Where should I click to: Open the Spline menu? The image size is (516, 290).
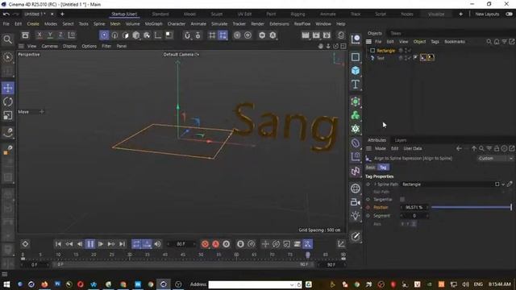(x=99, y=24)
